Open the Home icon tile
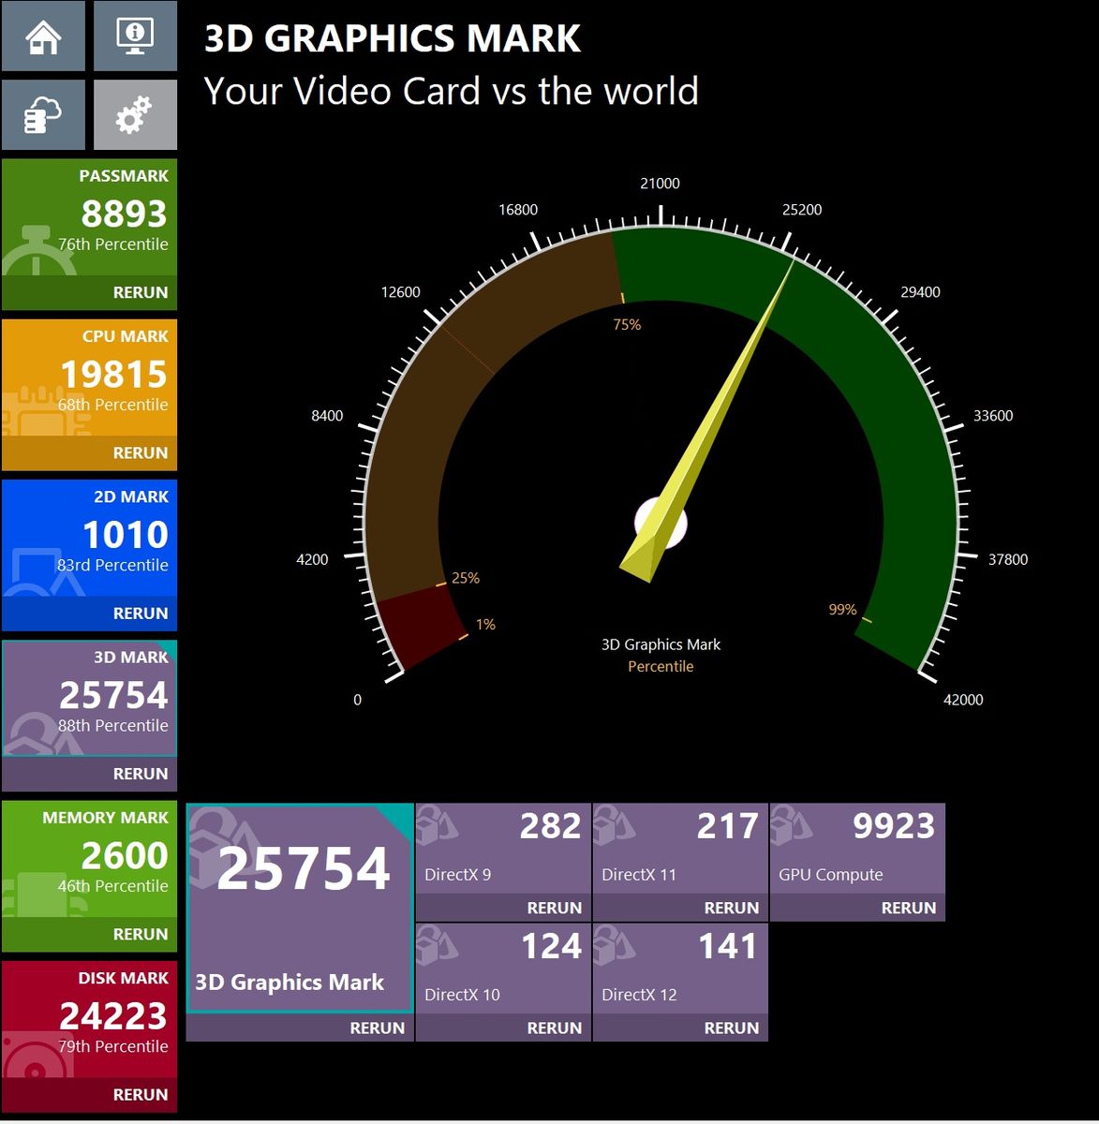 [x=43, y=36]
